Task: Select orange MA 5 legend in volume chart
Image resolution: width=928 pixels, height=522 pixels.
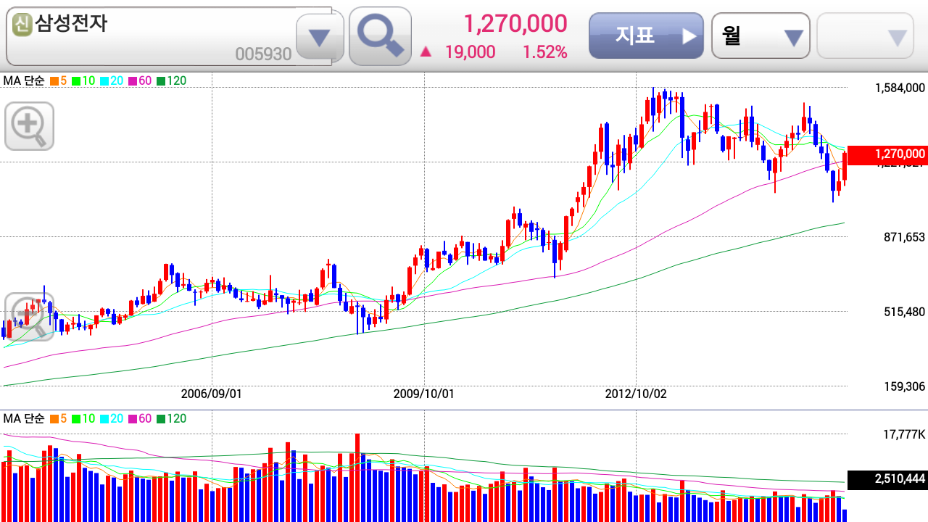Action: click(58, 418)
